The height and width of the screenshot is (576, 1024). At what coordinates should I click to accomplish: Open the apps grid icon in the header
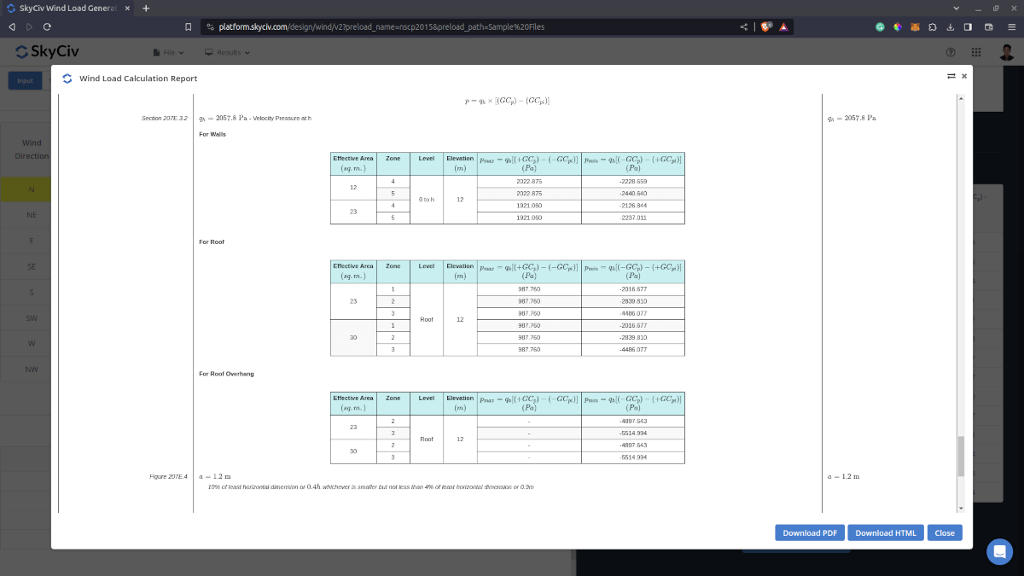[x=975, y=52]
